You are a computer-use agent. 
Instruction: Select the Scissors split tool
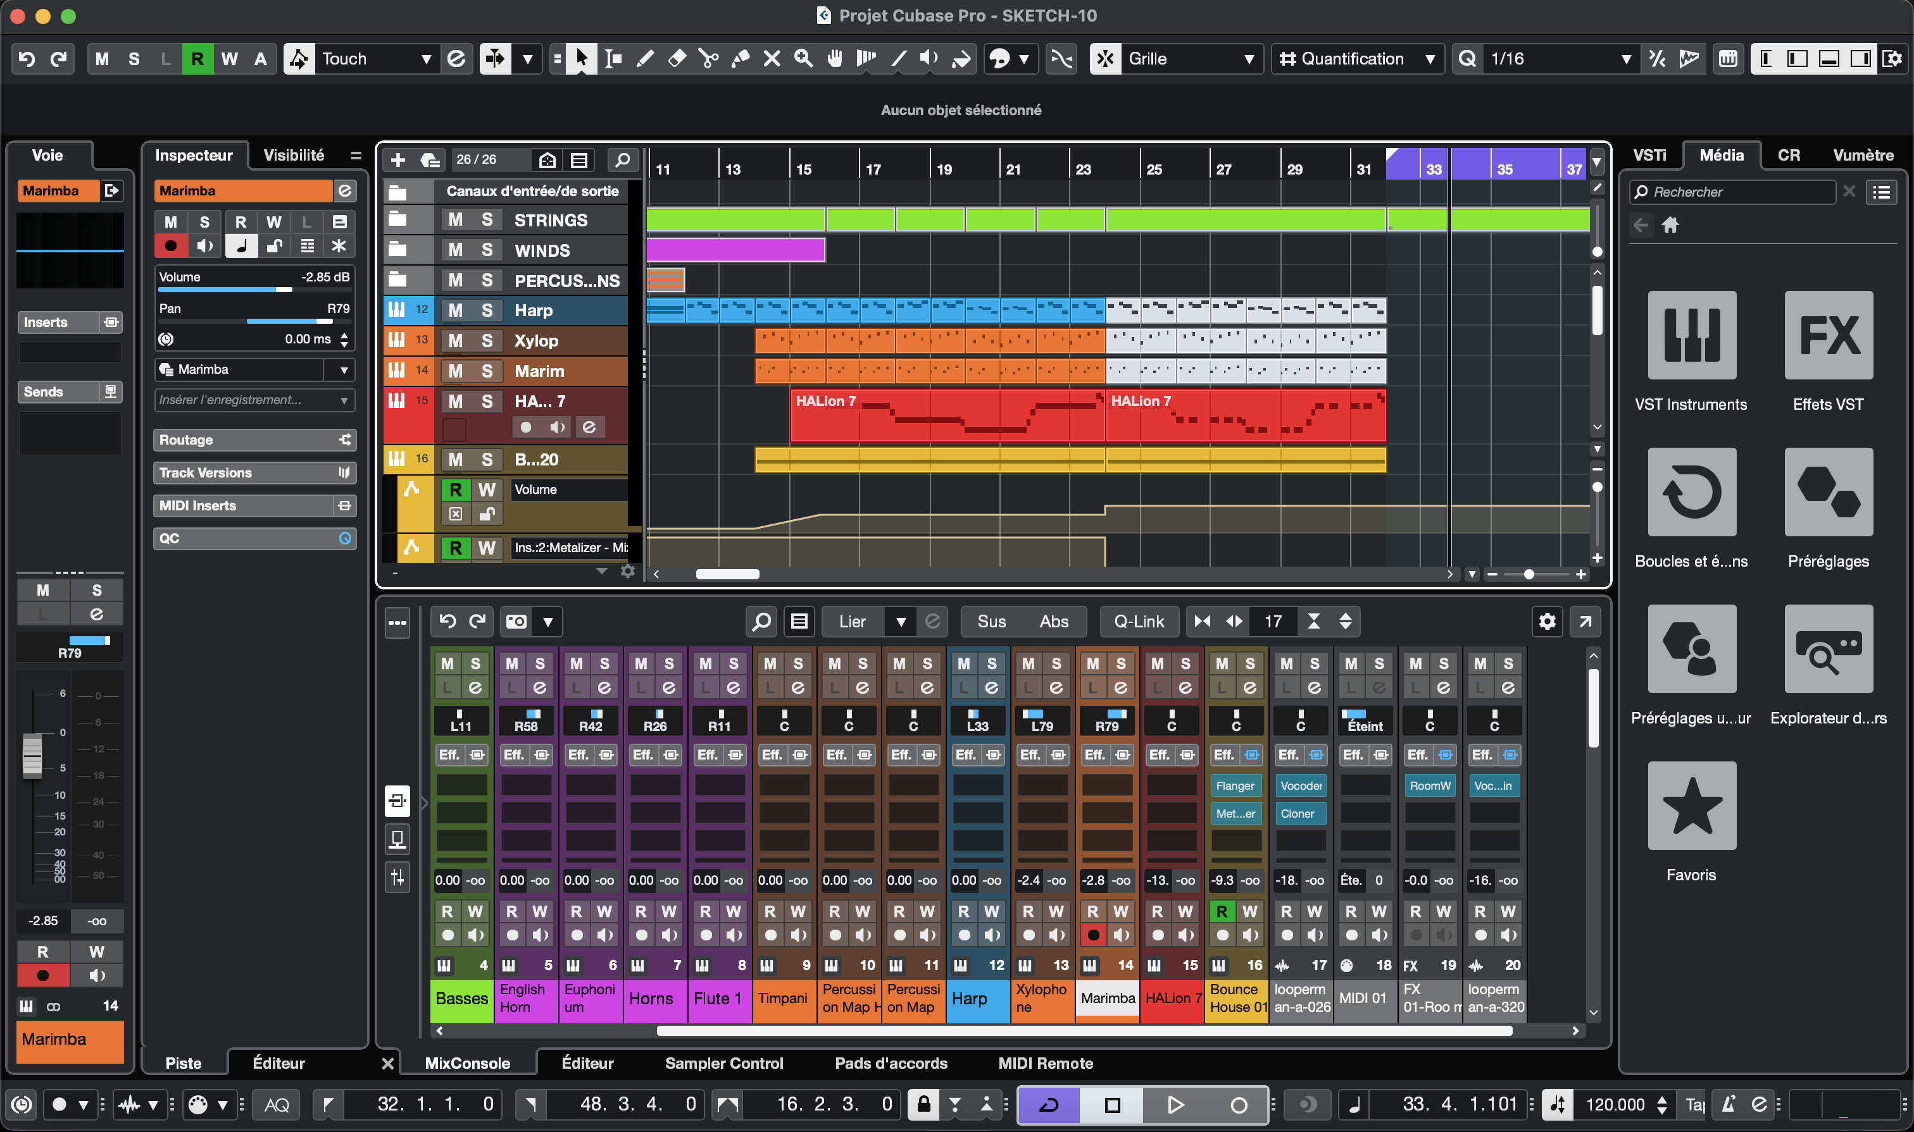(708, 58)
